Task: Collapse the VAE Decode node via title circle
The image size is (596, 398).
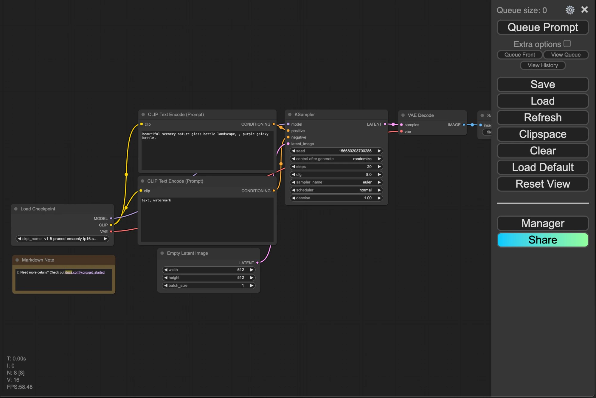Action: (403, 115)
